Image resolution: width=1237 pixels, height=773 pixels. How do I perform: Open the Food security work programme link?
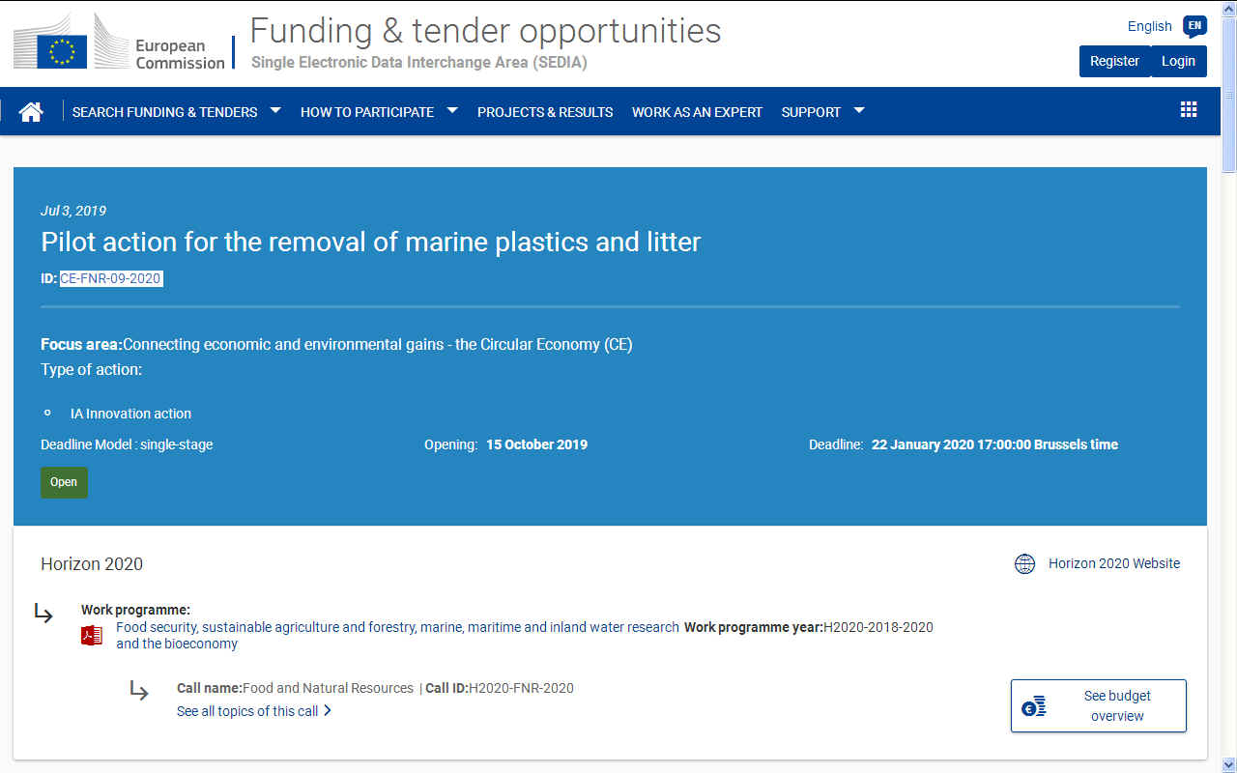coord(397,635)
